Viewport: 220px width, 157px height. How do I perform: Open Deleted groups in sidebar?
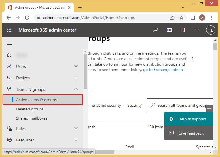click(x=30, y=109)
